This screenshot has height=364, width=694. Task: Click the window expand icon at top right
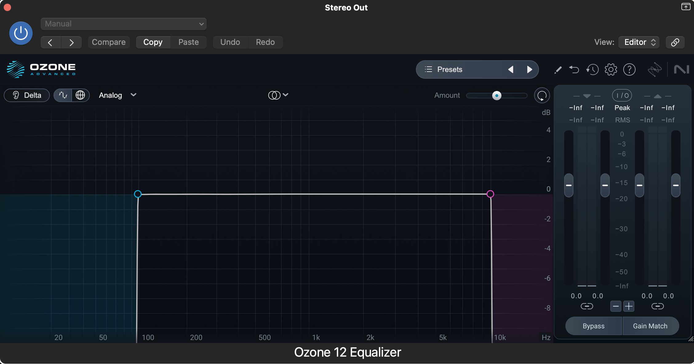click(x=686, y=7)
